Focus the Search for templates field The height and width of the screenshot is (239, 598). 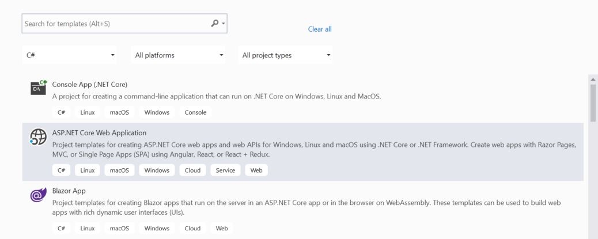click(x=124, y=23)
